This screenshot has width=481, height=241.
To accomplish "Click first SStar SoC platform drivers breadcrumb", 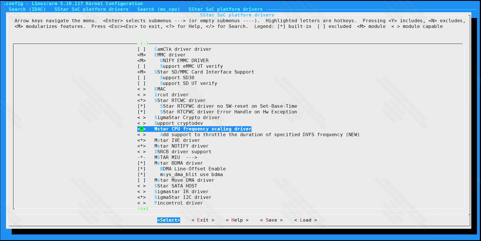I will tap(91, 9).
